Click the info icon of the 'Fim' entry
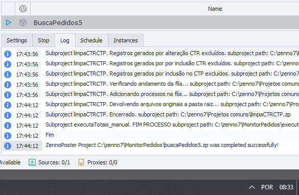The width and height of the screenshot is (299, 195). pyautogui.click(x=8, y=136)
